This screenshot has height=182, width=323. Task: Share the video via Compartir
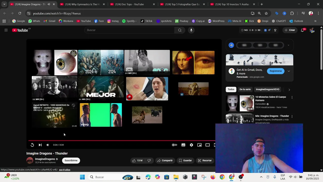click(165, 161)
